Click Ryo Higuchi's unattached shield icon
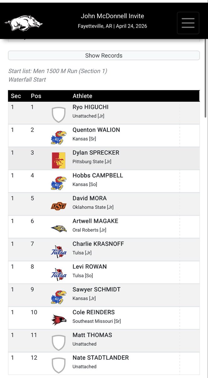 pyautogui.click(x=59, y=115)
